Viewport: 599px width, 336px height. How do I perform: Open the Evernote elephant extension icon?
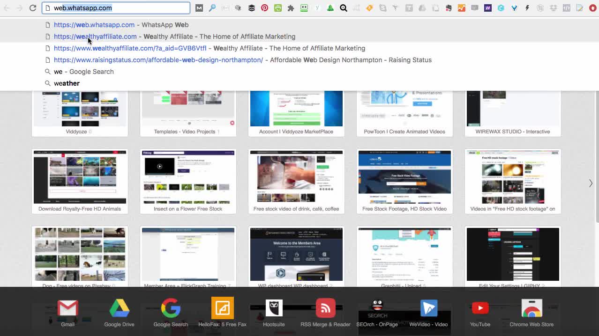(x=449, y=8)
